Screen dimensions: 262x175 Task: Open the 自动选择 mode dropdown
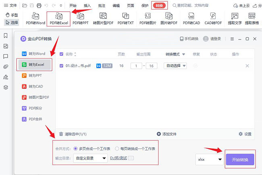pos(175,66)
